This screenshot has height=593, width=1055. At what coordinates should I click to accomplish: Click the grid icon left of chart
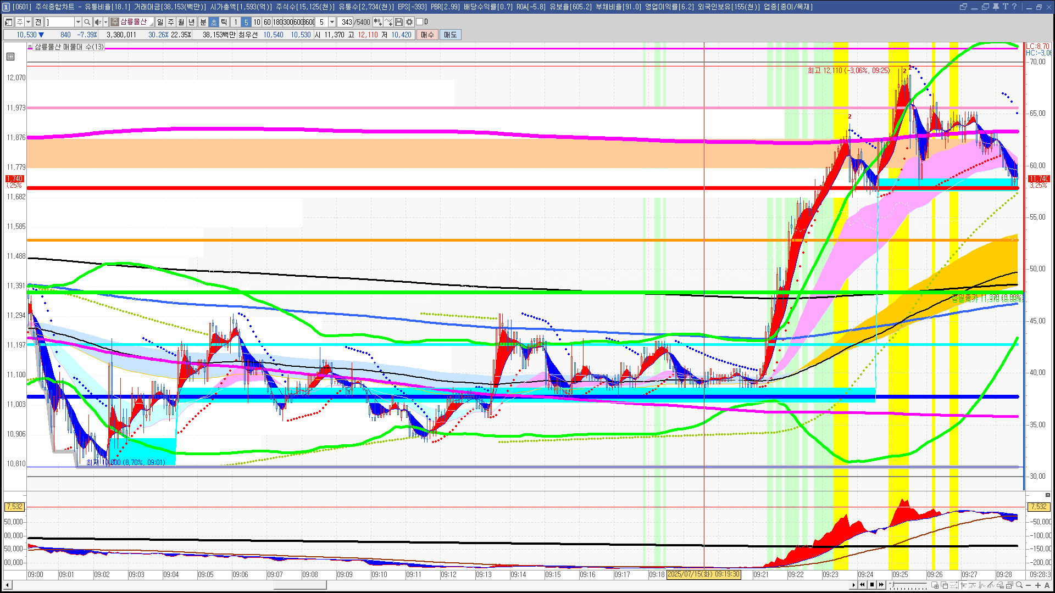(x=10, y=57)
